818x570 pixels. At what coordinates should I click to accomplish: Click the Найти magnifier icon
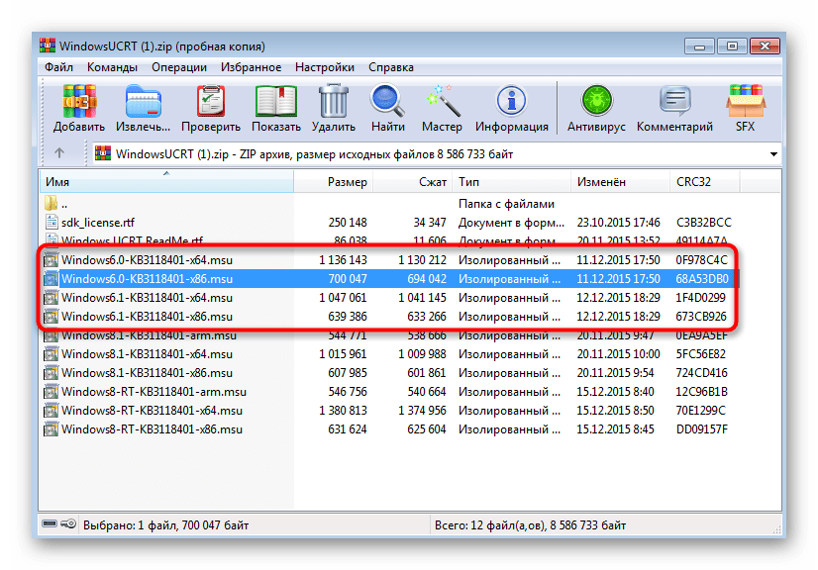tap(387, 101)
